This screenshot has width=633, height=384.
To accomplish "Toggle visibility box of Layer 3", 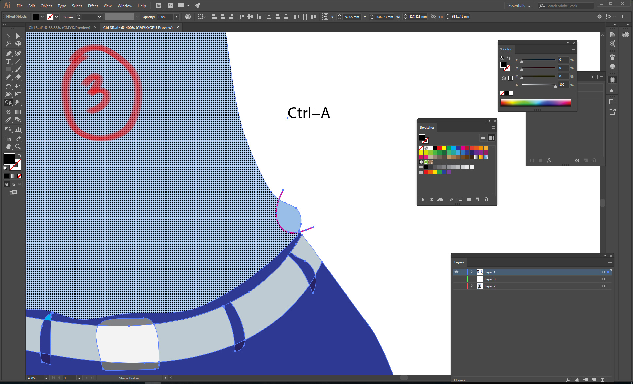I will (456, 279).
